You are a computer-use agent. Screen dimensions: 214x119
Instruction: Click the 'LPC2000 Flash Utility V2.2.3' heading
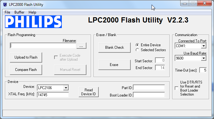138,20
